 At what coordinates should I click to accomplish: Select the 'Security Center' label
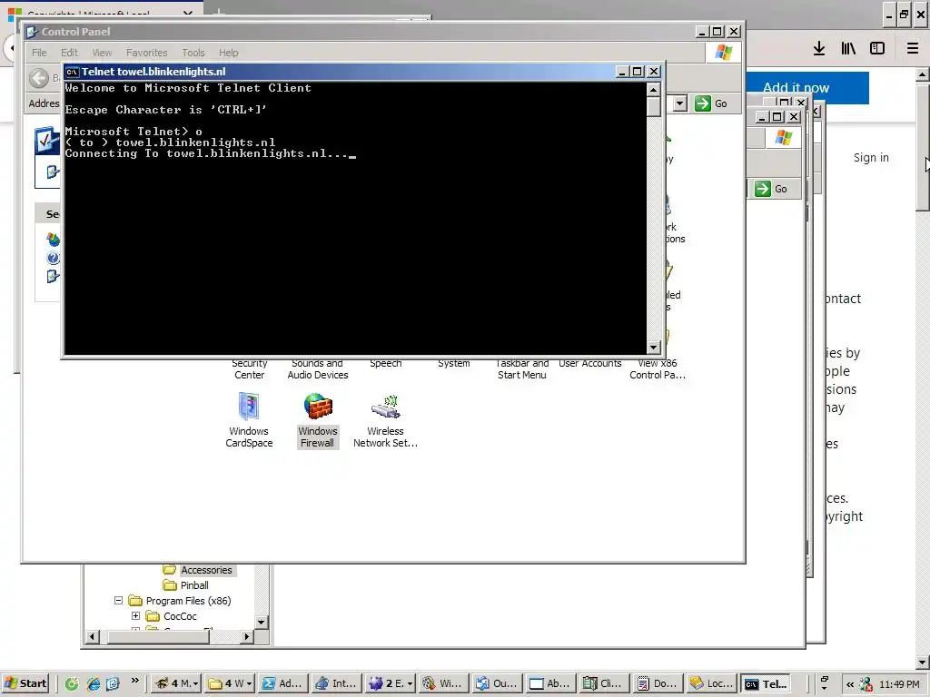pos(250,369)
